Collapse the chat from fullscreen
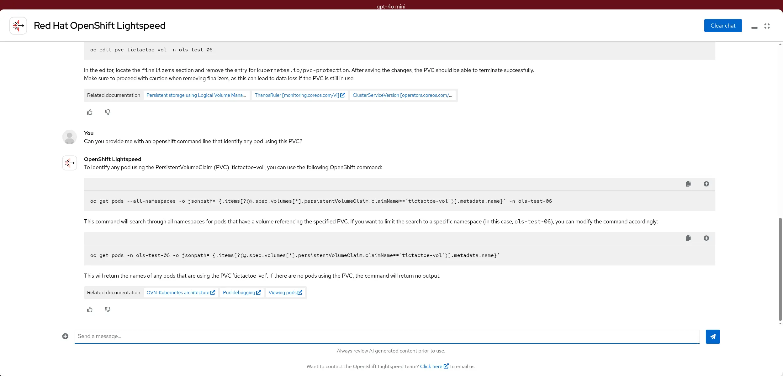The width and height of the screenshot is (783, 376). click(x=767, y=26)
